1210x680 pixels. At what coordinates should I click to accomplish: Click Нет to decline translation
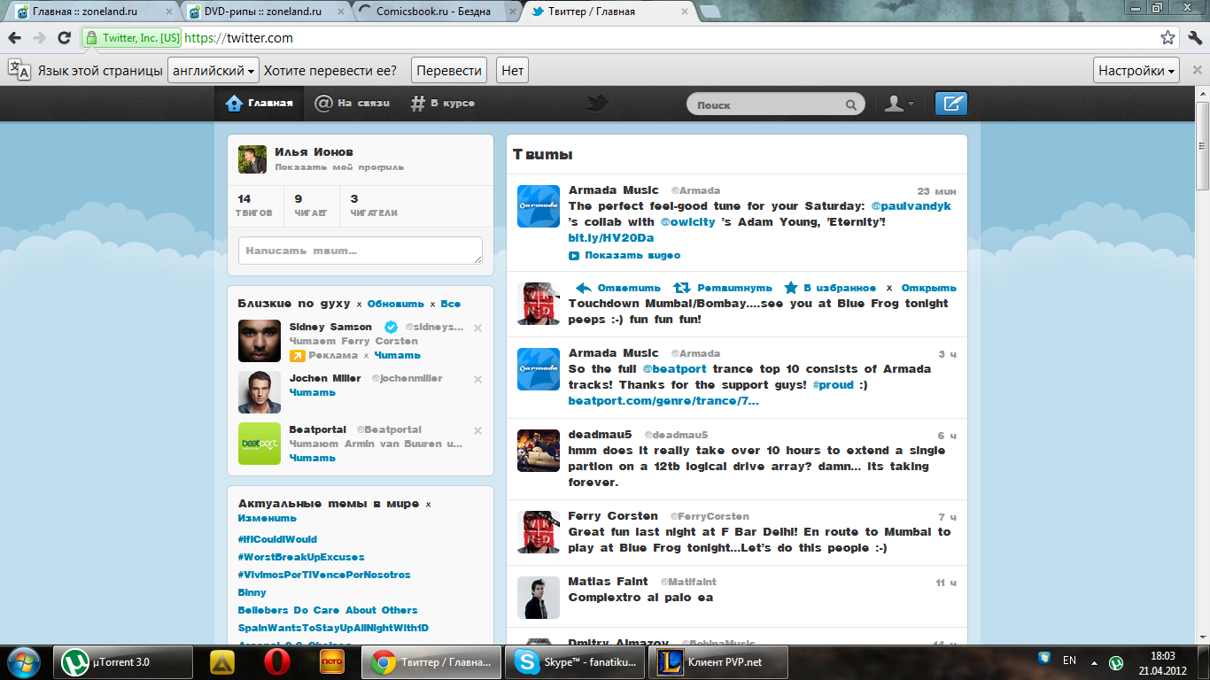pyautogui.click(x=512, y=71)
